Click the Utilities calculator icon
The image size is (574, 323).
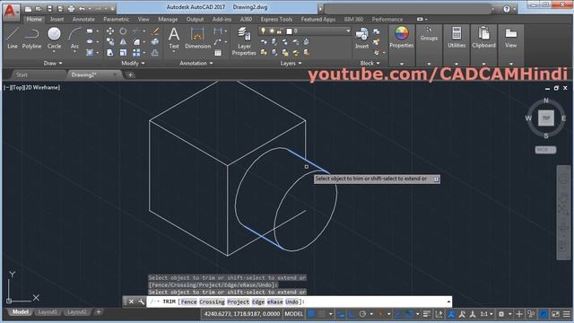pyautogui.click(x=457, y=33)
